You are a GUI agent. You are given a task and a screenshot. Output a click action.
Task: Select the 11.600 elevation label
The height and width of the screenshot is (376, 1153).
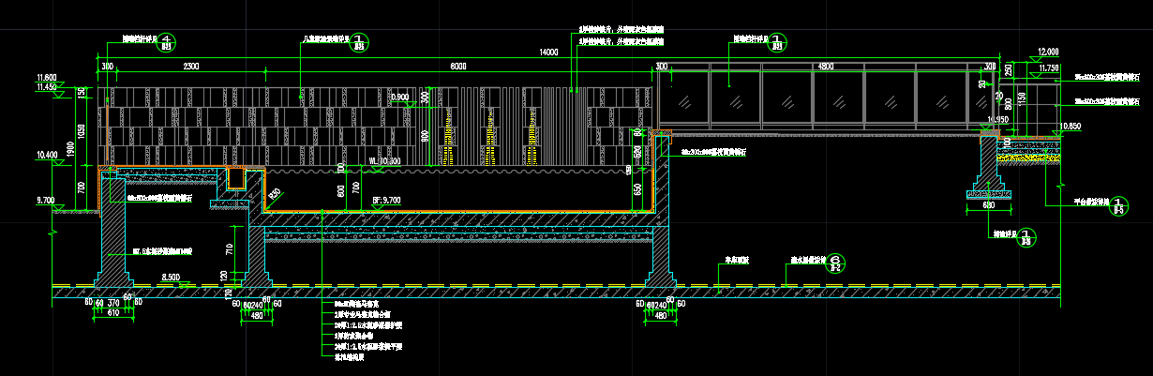47,77
